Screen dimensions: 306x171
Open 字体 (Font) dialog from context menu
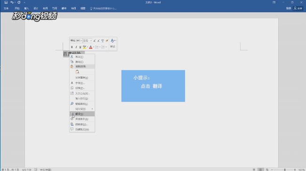click(x=82, y=83)
